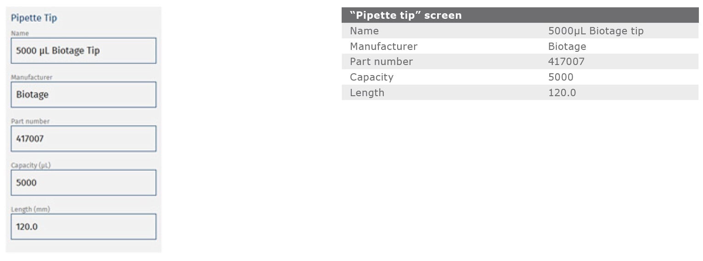Screen dimensions: 703x261
Task: Select the 5000 capacity value in table
Action: click(x=561, y=77)
